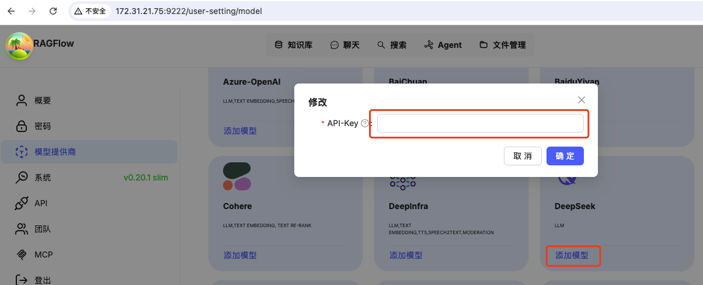703x285 pixels.
Task: Select 模型提供商 in the settings sidebar
Action: [89, 152]
